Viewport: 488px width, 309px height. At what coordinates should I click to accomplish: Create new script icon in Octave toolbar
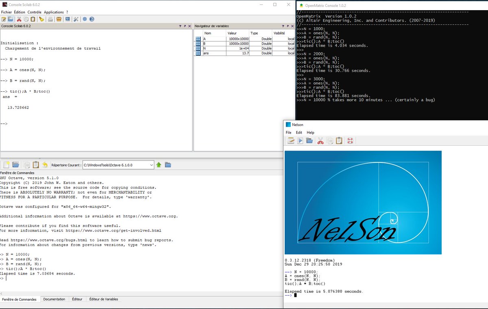7,164
